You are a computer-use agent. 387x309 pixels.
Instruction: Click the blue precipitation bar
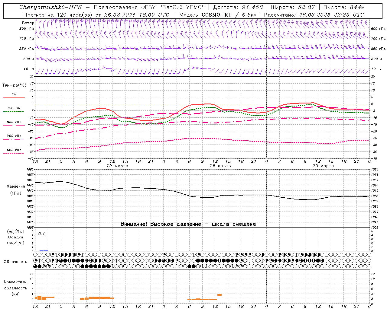pos(44,250)
